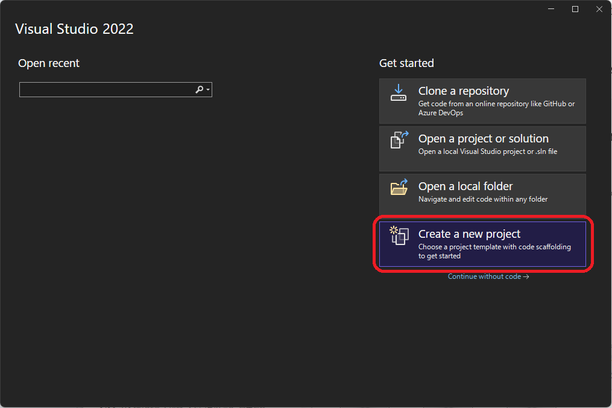Follow the Continue without code link
Image resolution: width=612 pixels, height=408 pixels.
click(x=488, y=276)
